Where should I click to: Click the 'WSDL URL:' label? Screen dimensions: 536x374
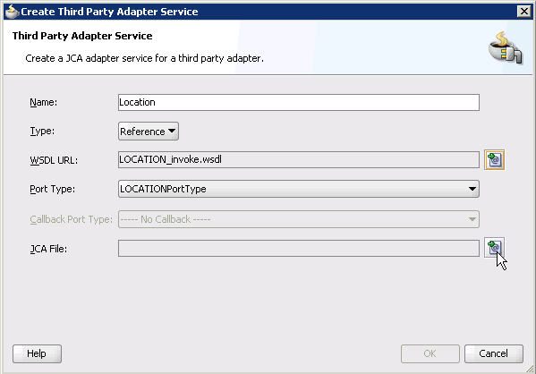pyautogui.click(x=54, y=160)
